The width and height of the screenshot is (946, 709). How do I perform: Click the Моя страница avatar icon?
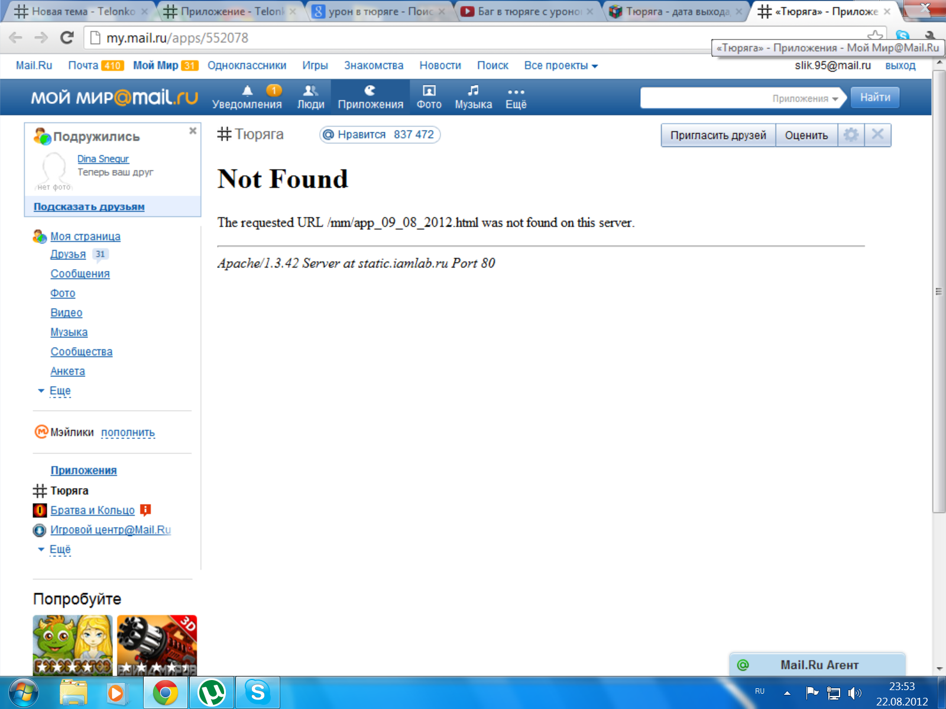click(x=40, y=236)
